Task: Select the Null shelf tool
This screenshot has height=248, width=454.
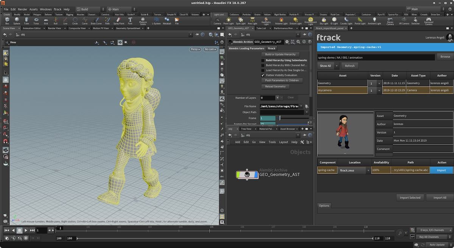Action: click(56, 21)
